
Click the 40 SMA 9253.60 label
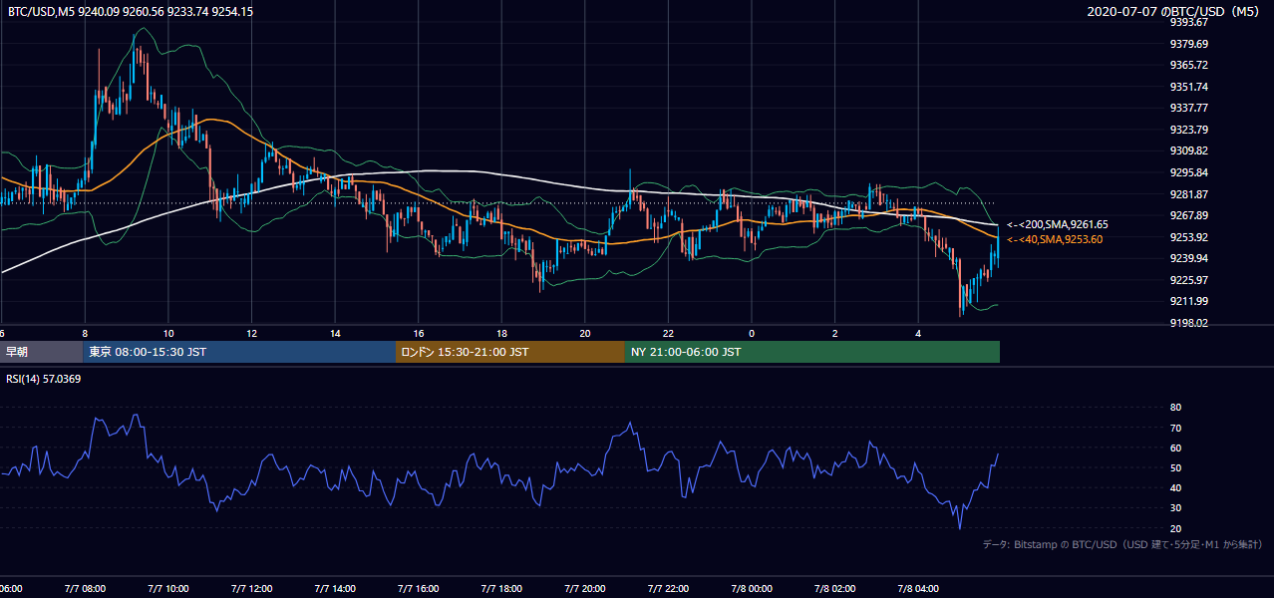[x=1055, y=239]
